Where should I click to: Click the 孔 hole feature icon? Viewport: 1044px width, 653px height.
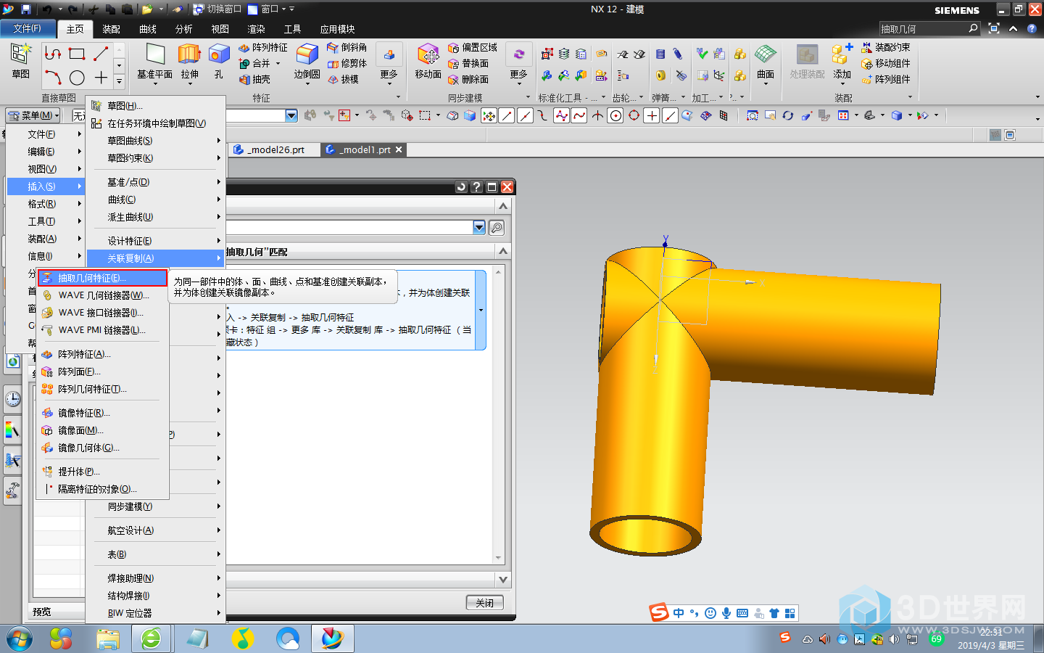219,55
